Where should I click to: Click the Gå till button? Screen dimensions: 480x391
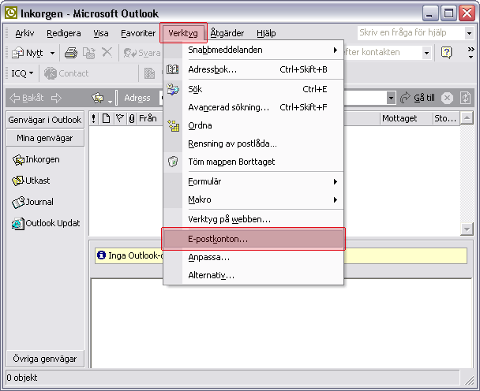coord(418,98)
